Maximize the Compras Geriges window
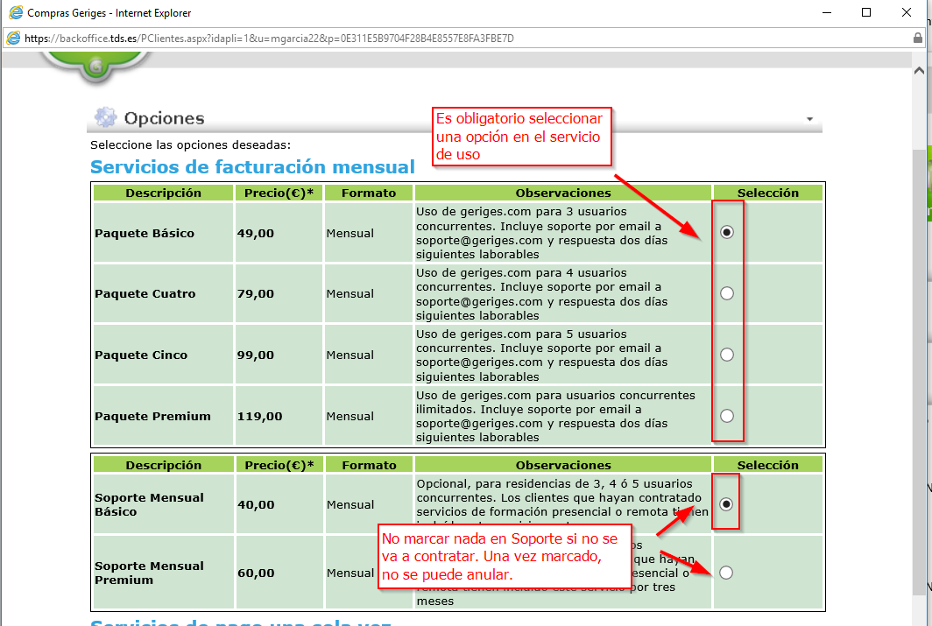The image size is (932, 626). [x=866, y=13]
